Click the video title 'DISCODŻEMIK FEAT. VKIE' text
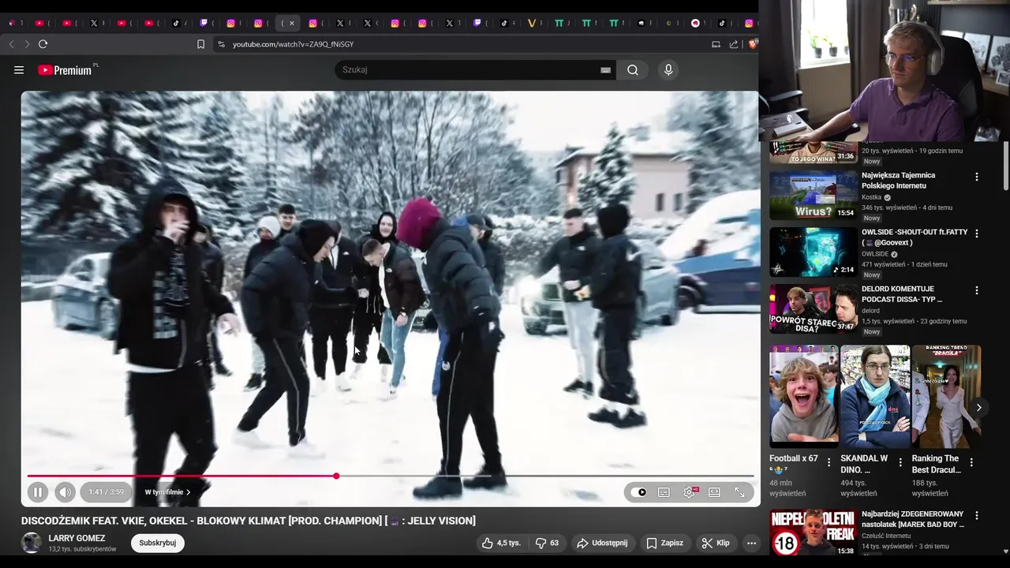 [x=249, y=521]
